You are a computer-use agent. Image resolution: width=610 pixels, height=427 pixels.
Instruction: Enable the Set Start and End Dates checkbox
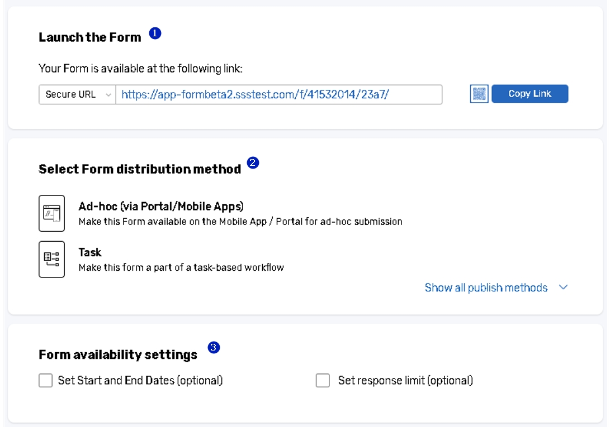coord(46,381)
